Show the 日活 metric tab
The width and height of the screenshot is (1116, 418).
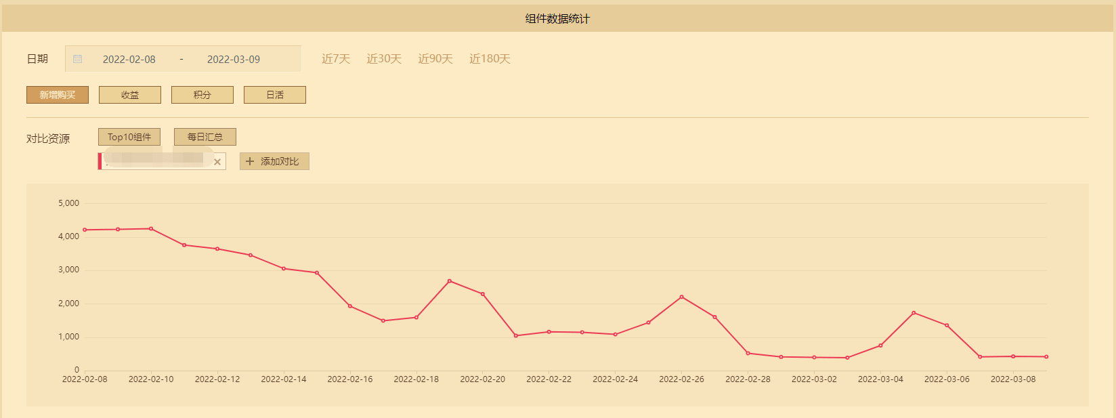pyautogui.click(x=275, y=95)
